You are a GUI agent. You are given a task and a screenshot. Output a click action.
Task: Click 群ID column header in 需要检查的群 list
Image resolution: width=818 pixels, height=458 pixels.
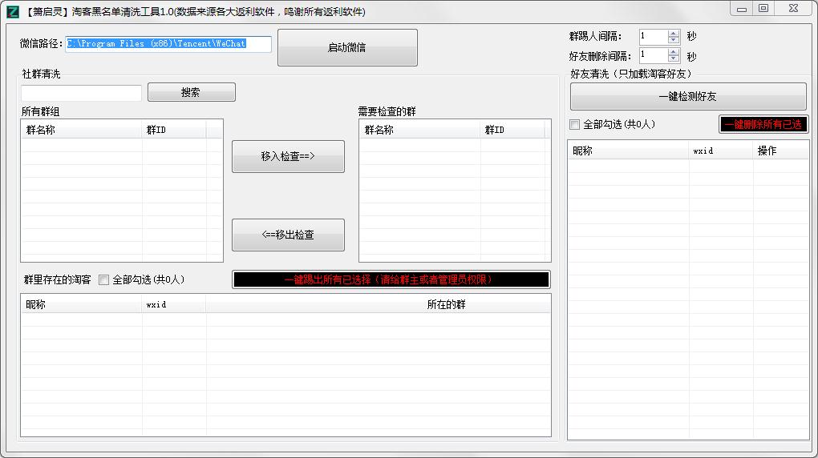click(513, 130)
